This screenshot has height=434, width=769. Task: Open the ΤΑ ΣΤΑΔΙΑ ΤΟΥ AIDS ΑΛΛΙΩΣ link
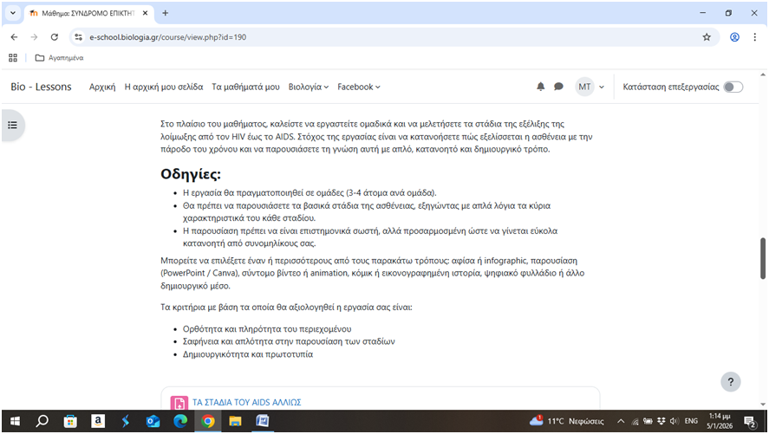point(246,403)
